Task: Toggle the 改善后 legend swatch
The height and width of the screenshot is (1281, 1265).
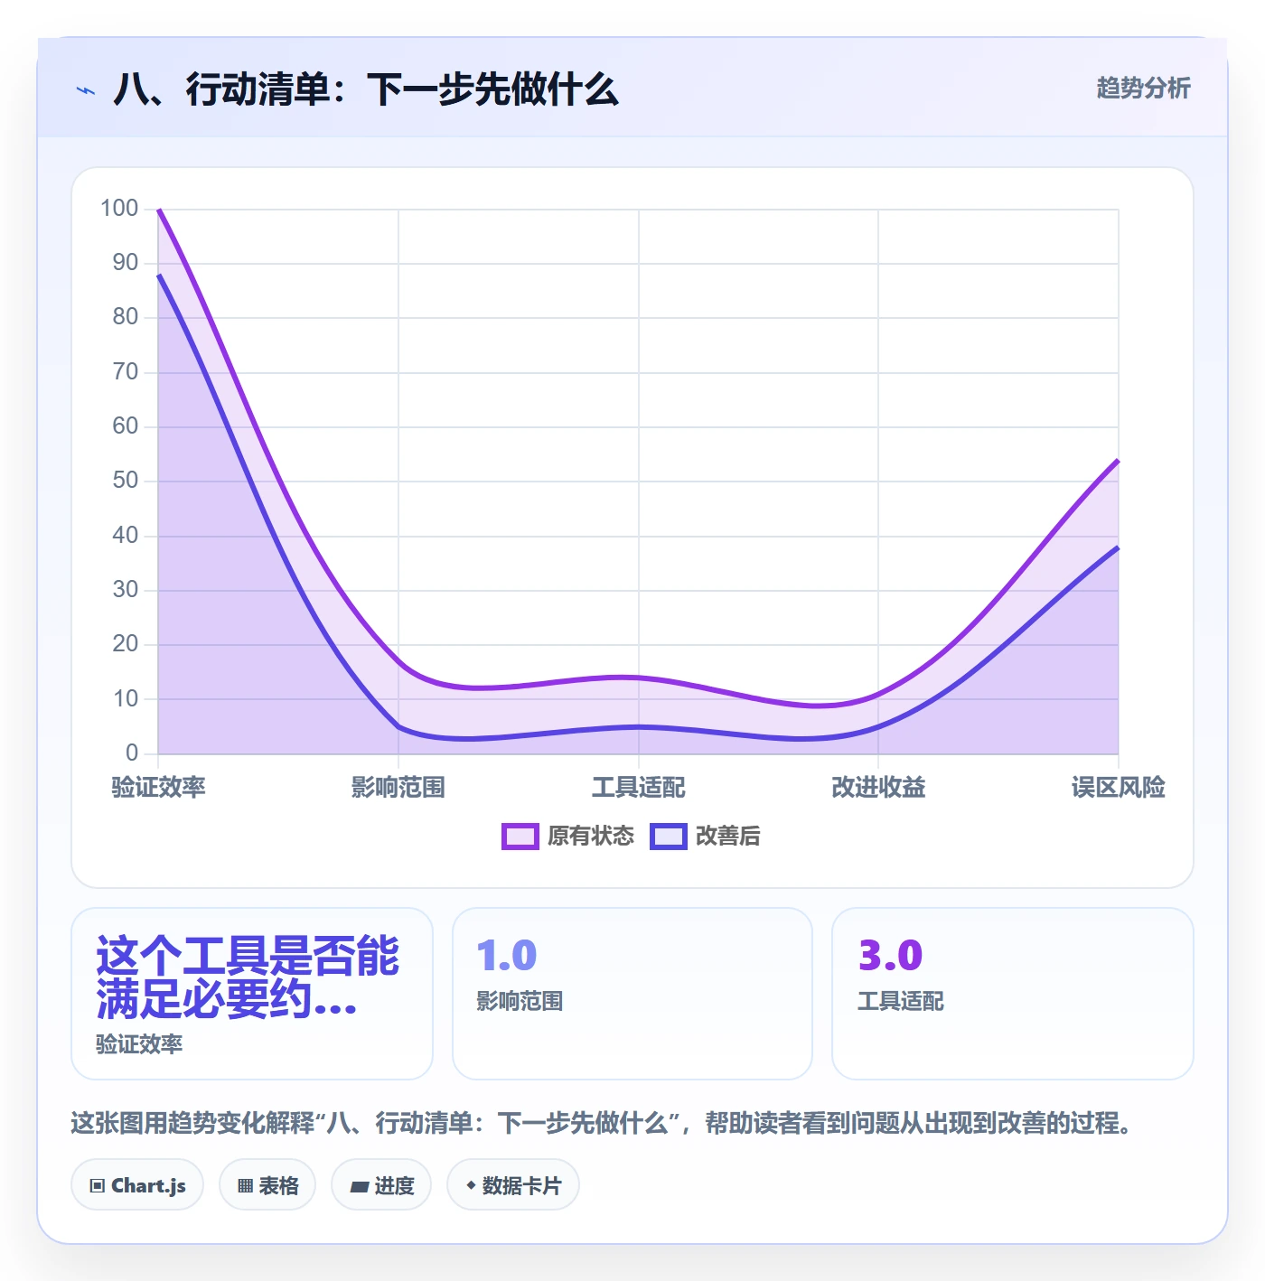Action: click(669, 837)
